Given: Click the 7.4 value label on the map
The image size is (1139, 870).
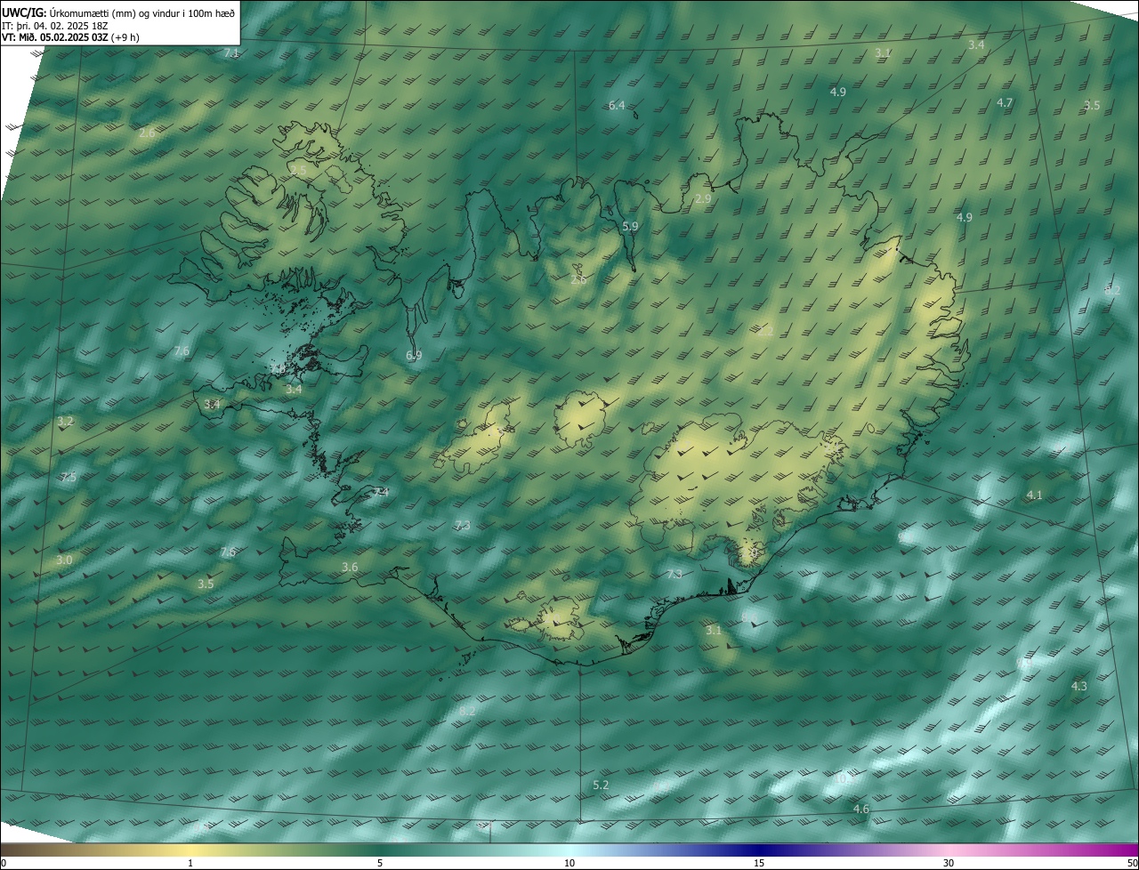Looking at the screenshot, I should tap(381, 492).
